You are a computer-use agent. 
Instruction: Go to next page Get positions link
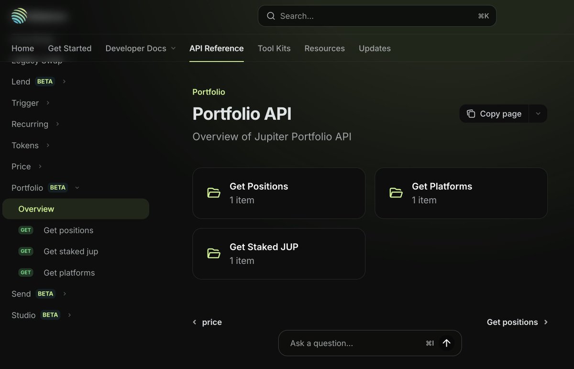pos(518,322)
